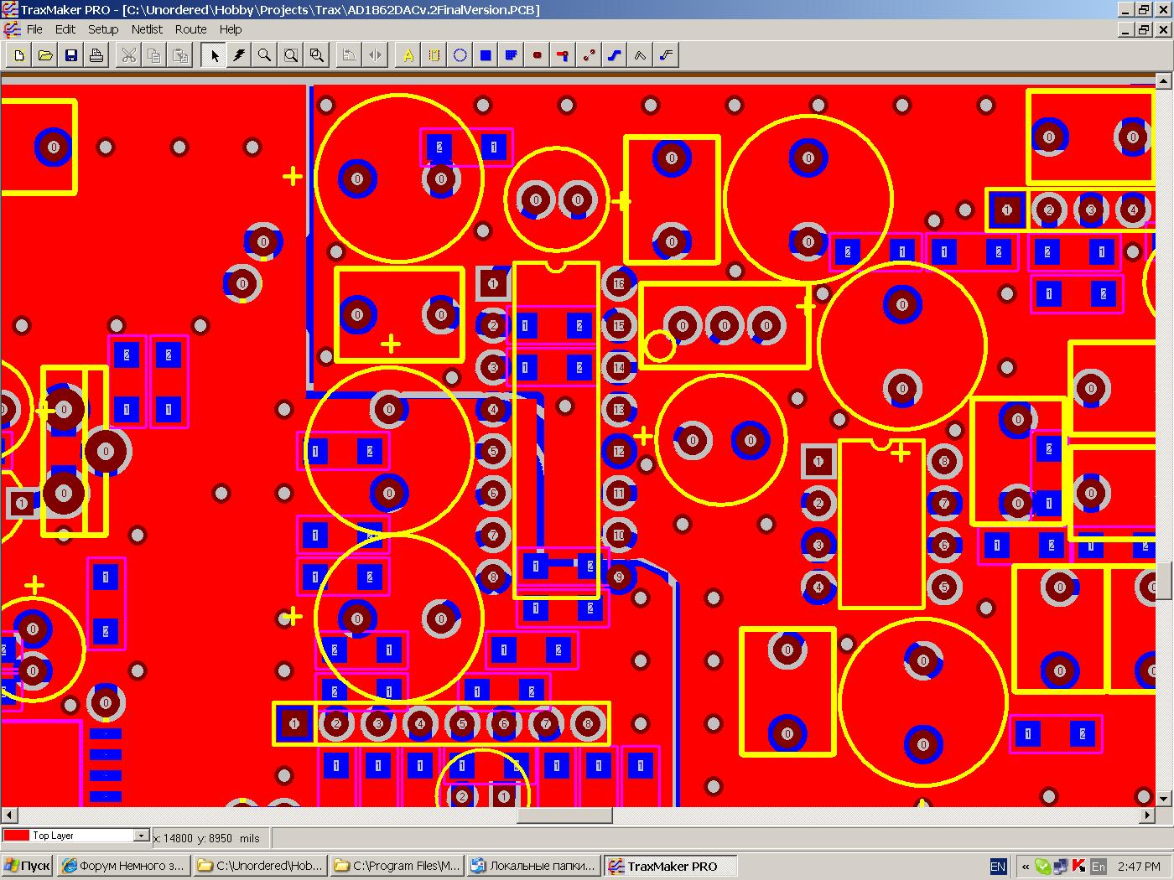Viewport: 1174px width, 880px height.
Task: Open the Netlist menu
Action: (147, 29)
